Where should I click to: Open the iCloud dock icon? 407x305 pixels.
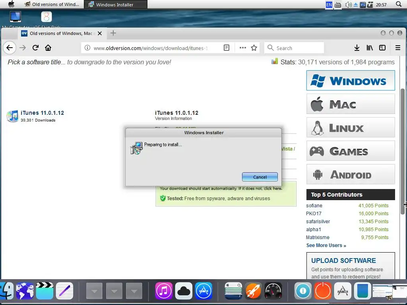pos(184,291)
